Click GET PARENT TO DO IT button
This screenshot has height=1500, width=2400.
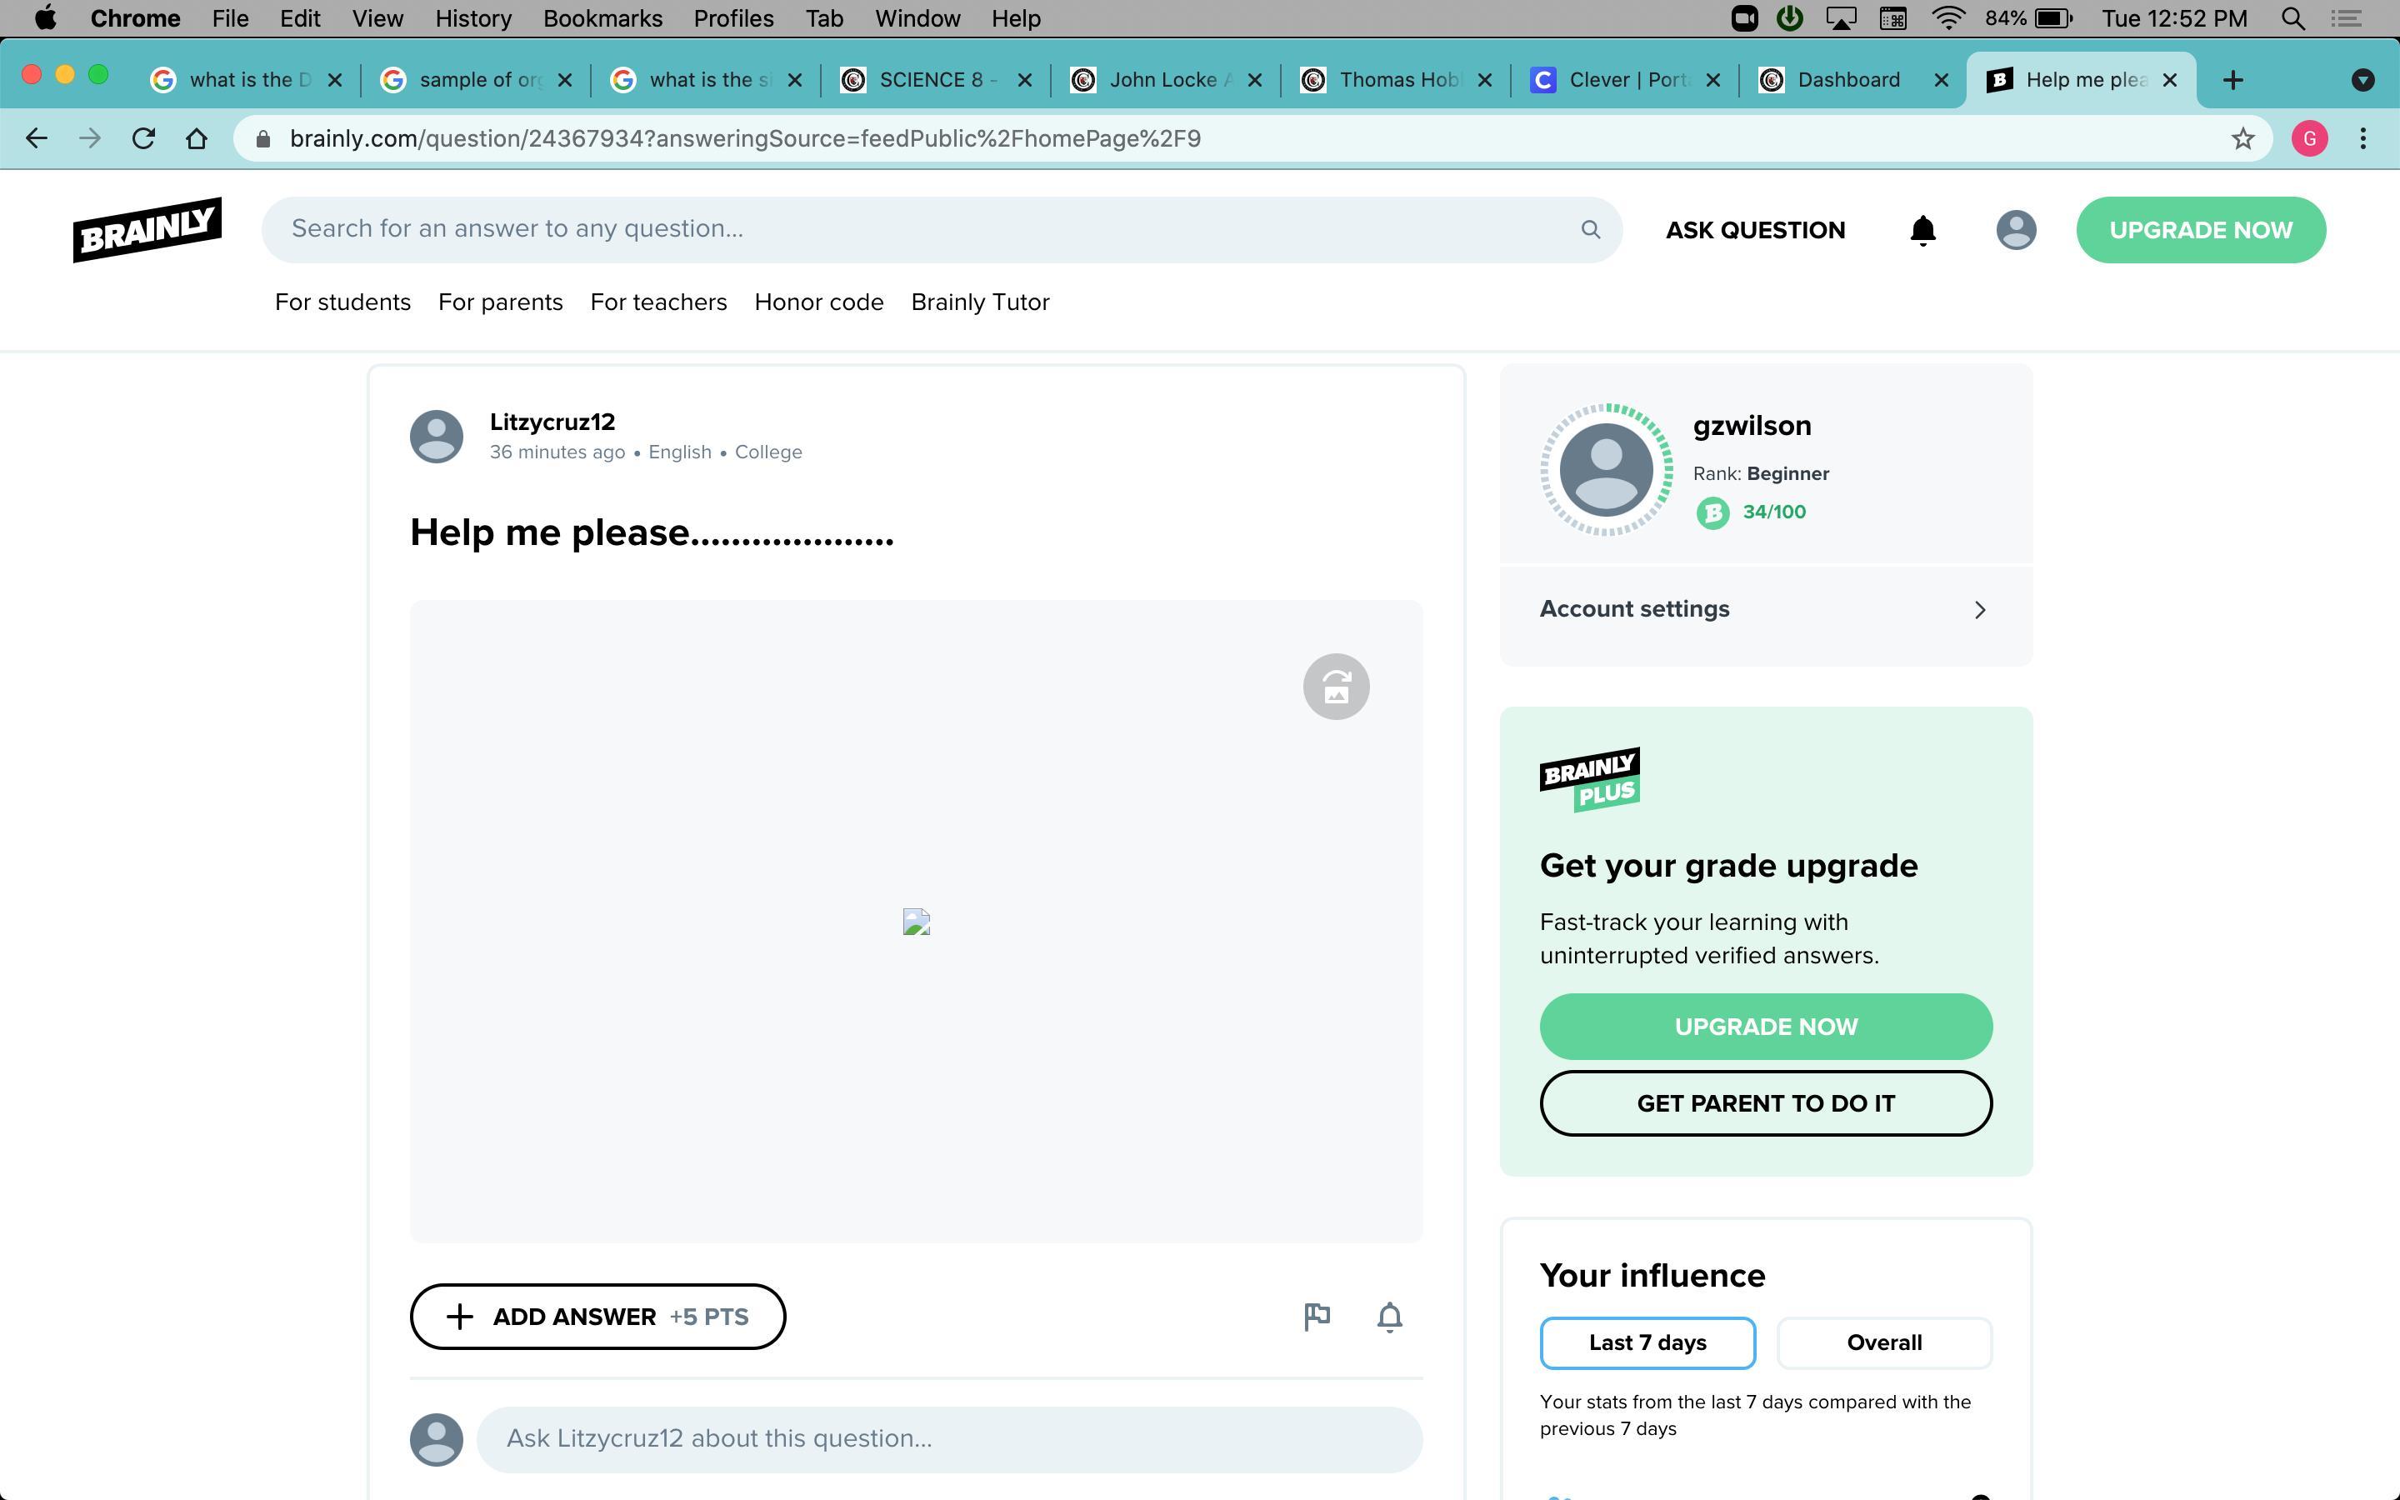point(1765,1103)
